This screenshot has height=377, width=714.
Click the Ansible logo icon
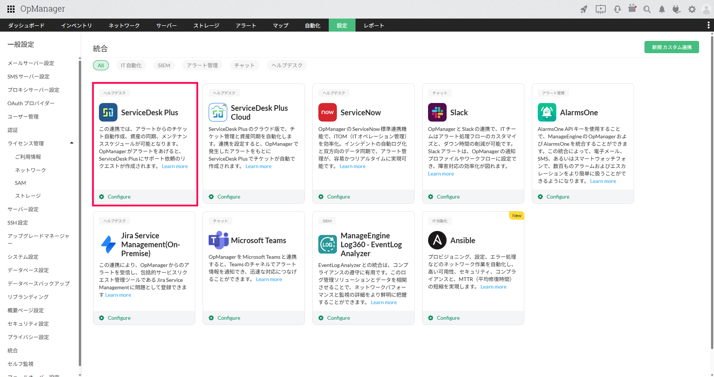pos(437,240)
